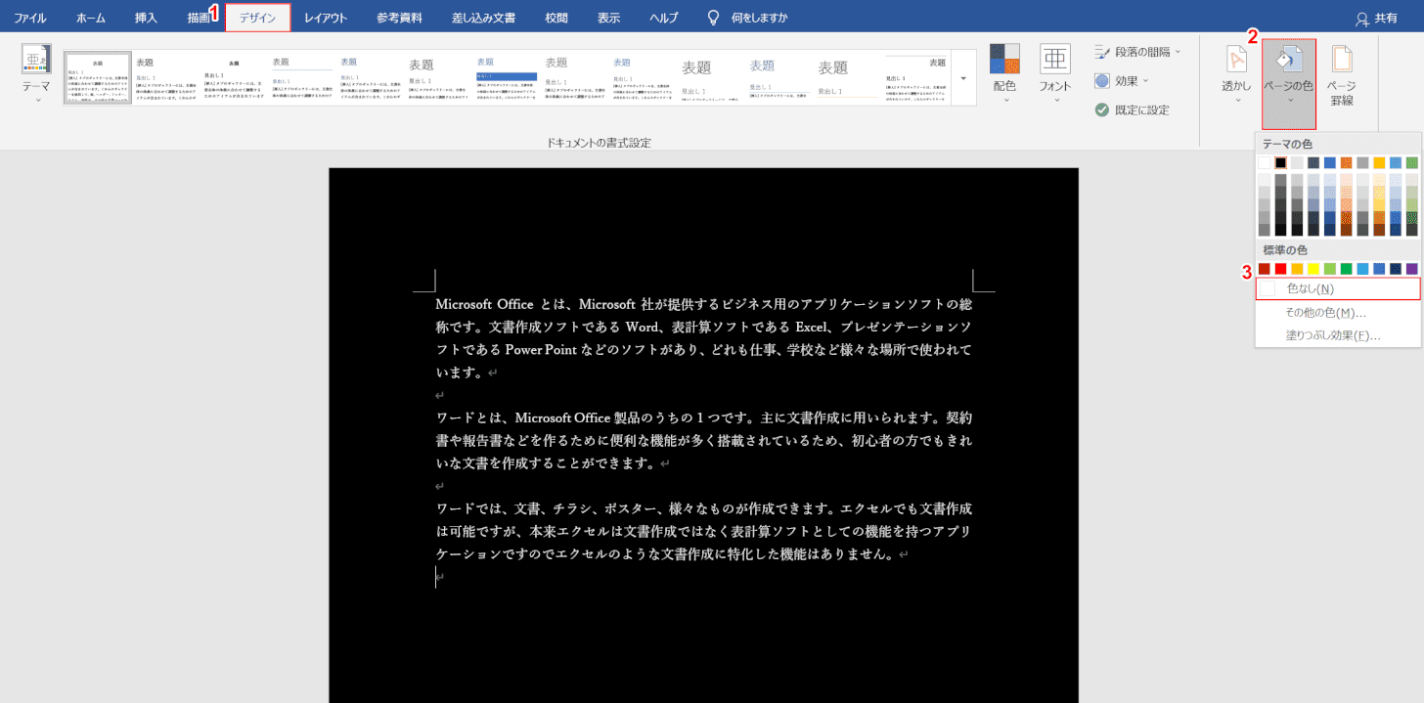Open 塗りつぶし効果(F)... fill effects
Viewport: 1424px width, 703px height.
[1338, 335]
